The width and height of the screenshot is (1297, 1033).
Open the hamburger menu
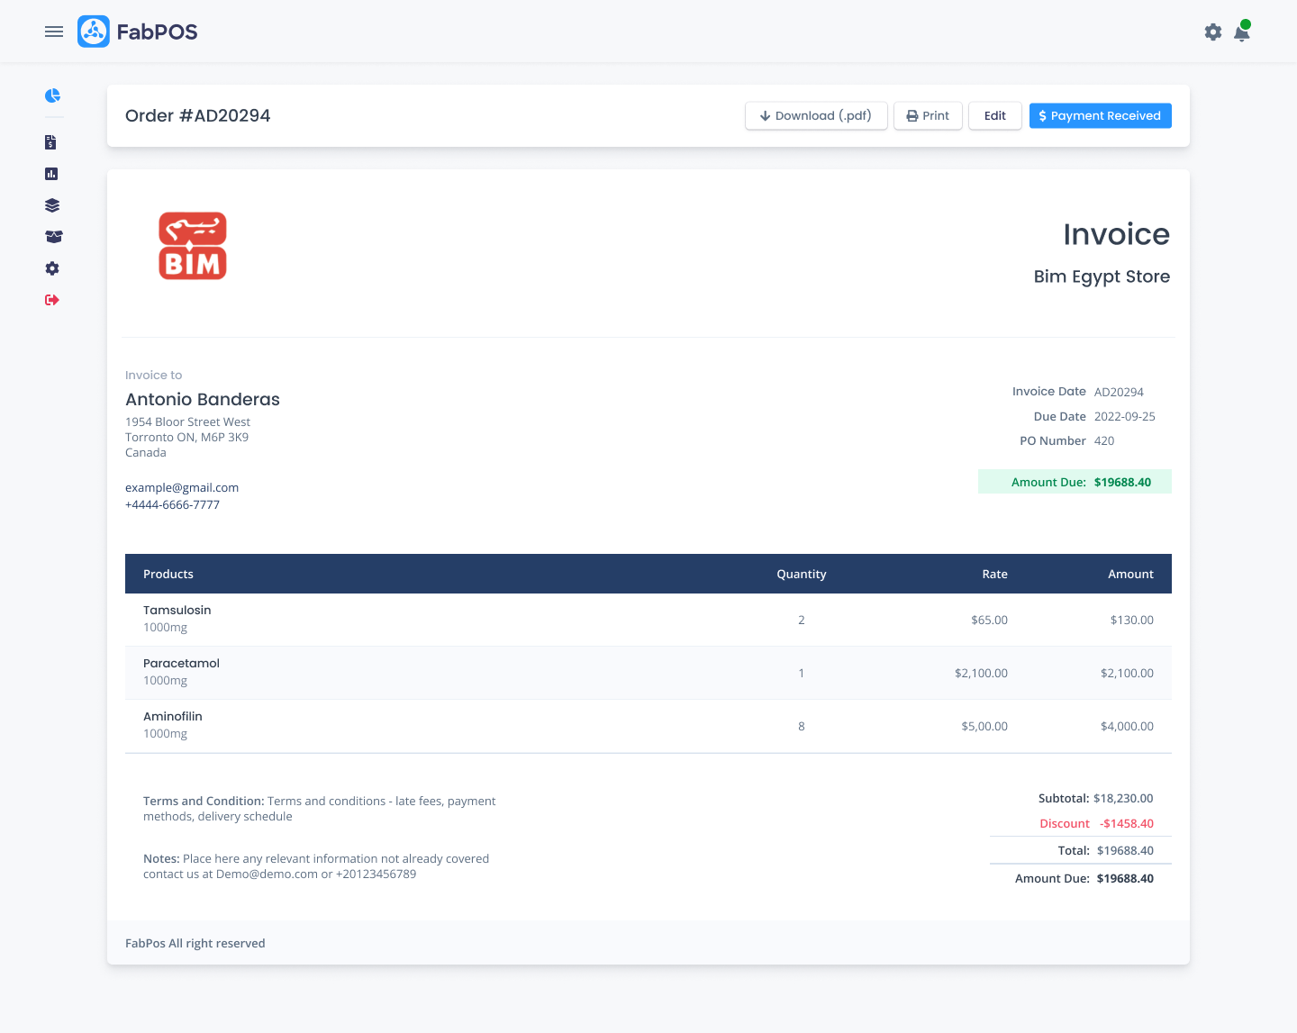[54, 32]
